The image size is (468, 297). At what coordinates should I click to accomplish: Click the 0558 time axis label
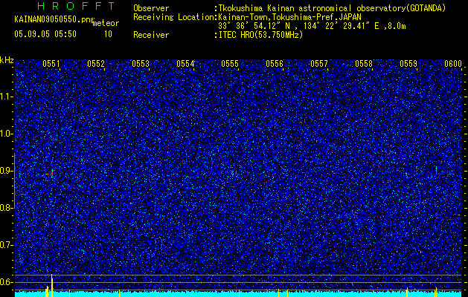coord(364,64)
